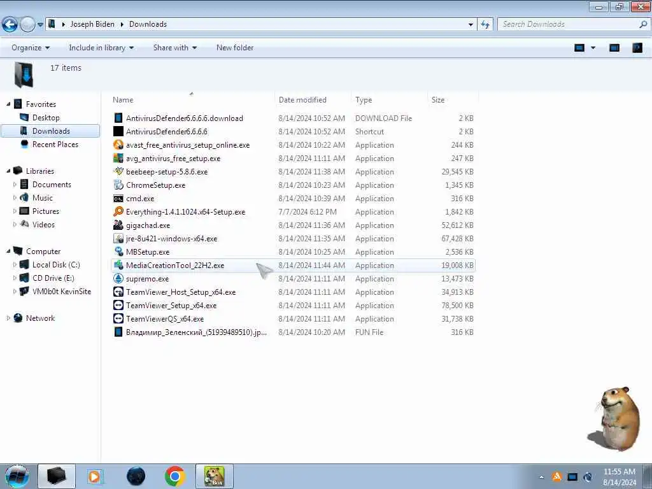Click the MBSetup.exe file icon
Screen dimensions: 652x489
pos(118,252)
